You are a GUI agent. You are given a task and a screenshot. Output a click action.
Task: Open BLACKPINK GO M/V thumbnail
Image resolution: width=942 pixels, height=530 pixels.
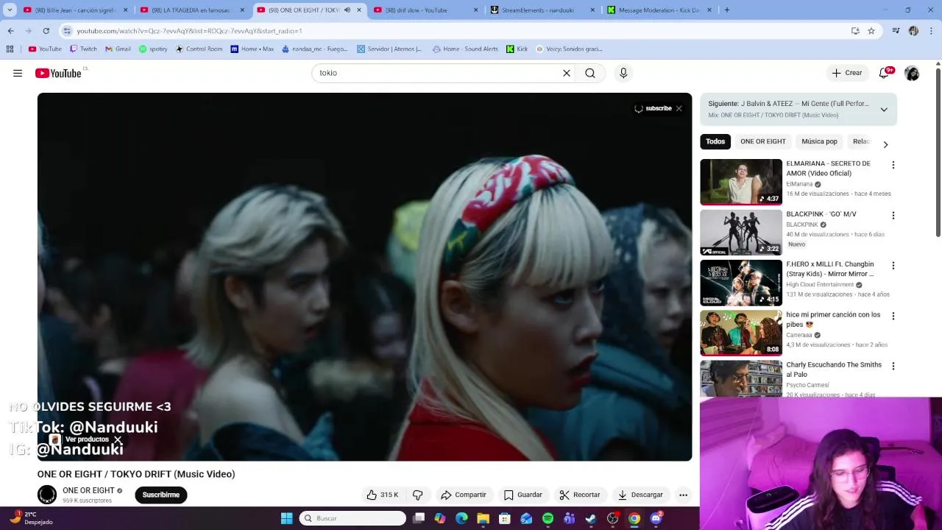(x=741, y=232)
